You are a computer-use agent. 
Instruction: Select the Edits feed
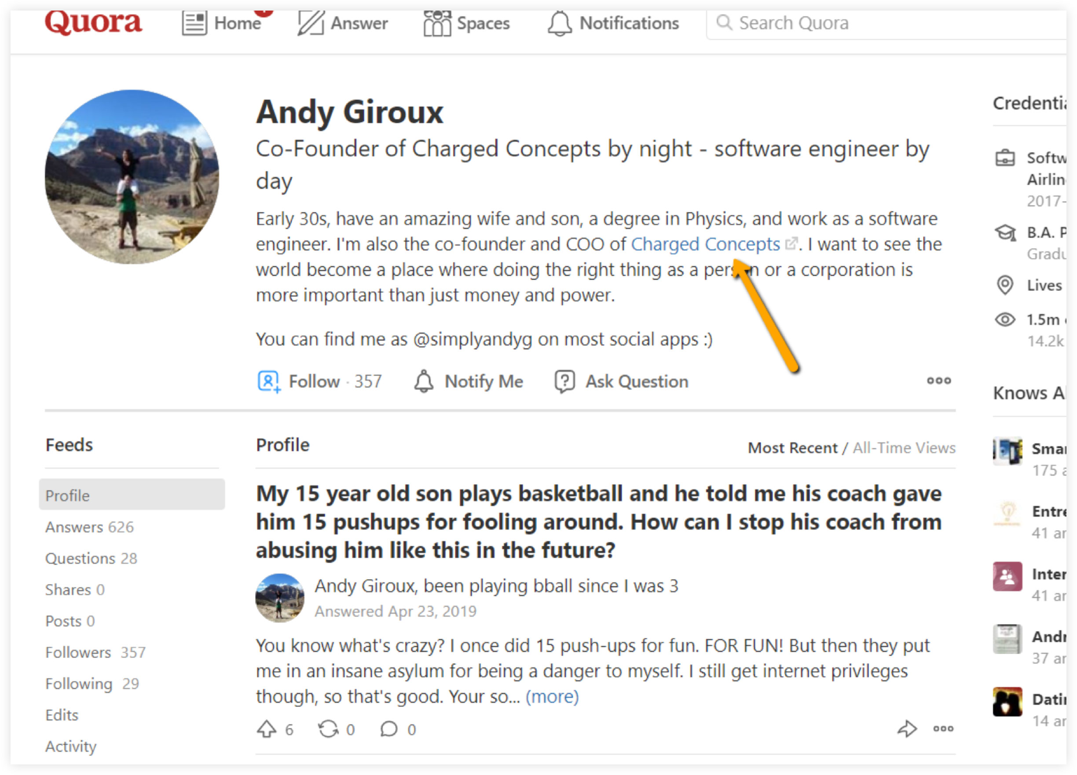pyautogui.click(x=62, y=715)
